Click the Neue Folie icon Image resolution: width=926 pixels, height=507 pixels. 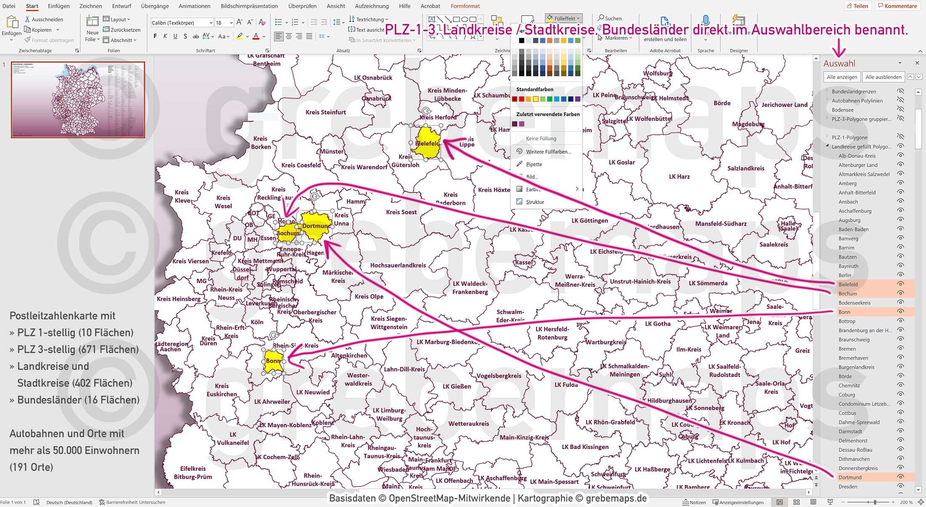click(x=92, y=21)
